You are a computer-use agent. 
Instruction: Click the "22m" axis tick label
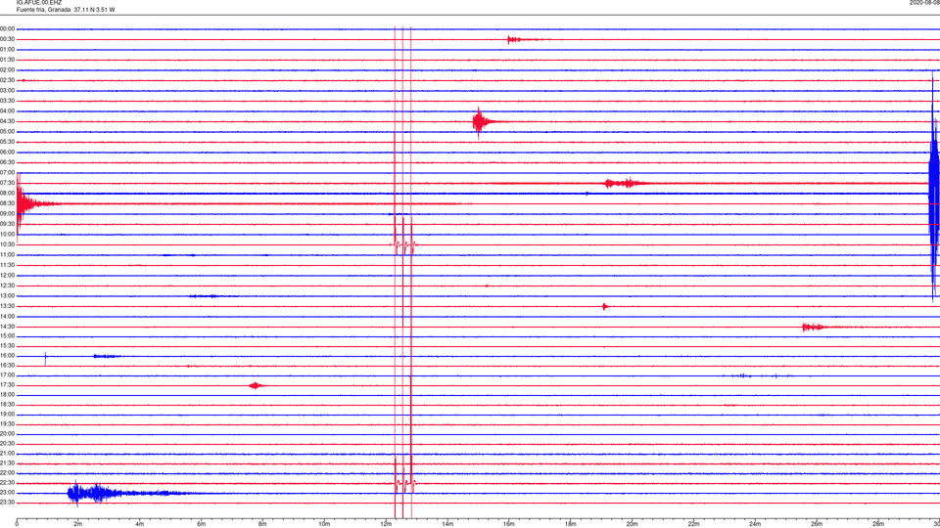pos(693,524)
